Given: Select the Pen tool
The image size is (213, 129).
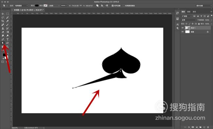Looking at the screenshot, I should 3,39.
